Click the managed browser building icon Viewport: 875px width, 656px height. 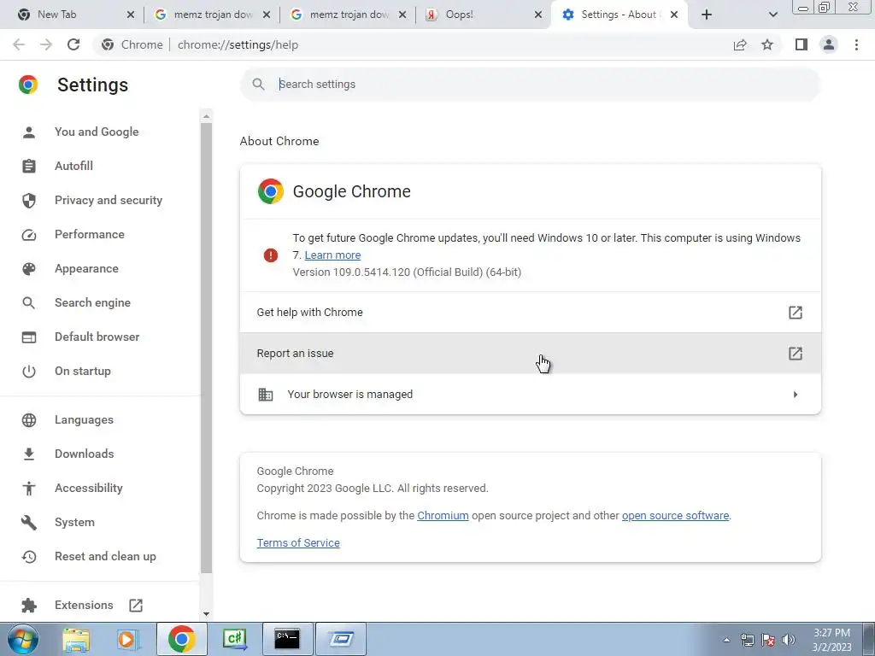pyautogui.click(x=266, y=395)
